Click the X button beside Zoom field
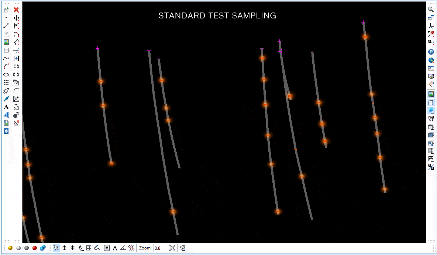The image size is (437, 255). tap(172, 248)
